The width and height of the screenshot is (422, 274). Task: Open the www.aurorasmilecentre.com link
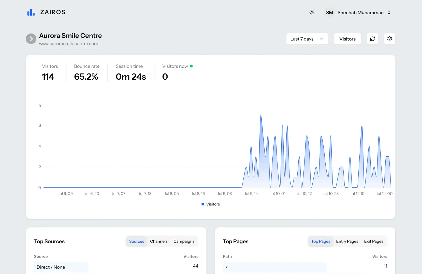pyautogui.click(x=69, y=43)
